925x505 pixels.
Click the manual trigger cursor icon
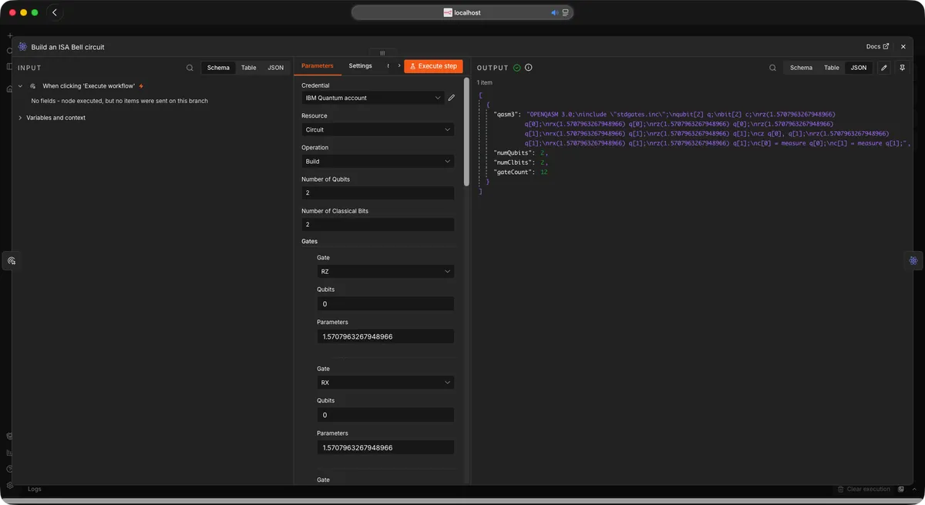pyautogui.click(x=33, y=86)
